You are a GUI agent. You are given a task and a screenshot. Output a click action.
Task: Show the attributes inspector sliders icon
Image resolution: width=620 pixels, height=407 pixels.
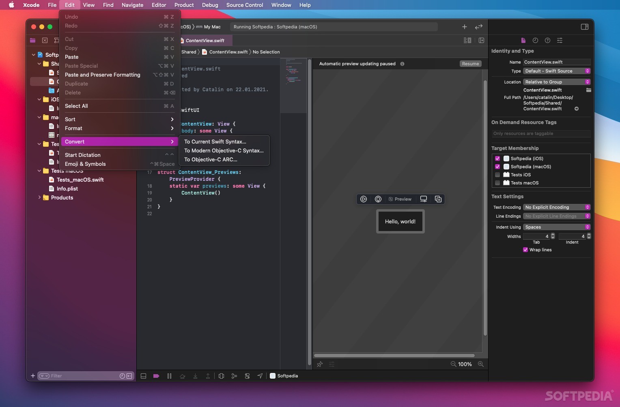point(560,41)
